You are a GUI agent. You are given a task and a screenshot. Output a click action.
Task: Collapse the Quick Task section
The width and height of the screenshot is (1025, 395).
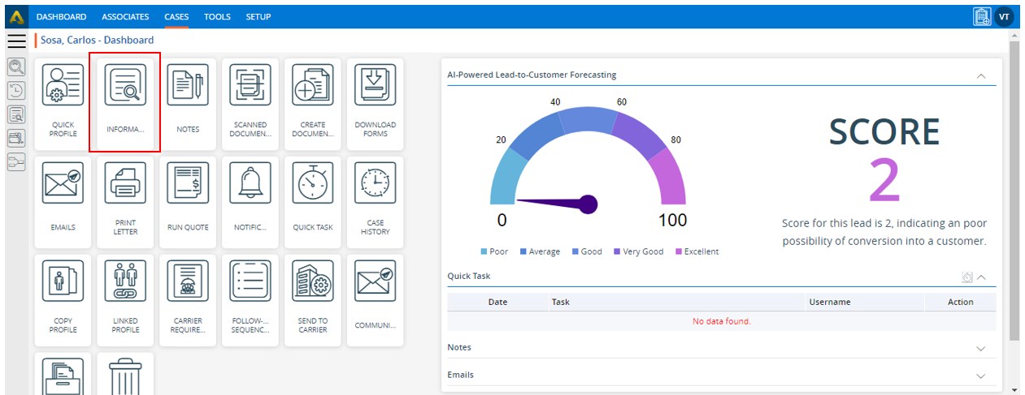[982, 277]
